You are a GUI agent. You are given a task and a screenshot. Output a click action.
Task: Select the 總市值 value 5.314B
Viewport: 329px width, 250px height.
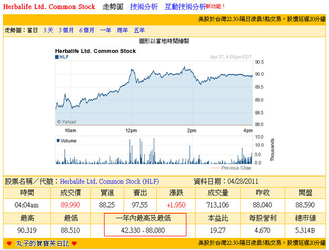tap(305, 230)
